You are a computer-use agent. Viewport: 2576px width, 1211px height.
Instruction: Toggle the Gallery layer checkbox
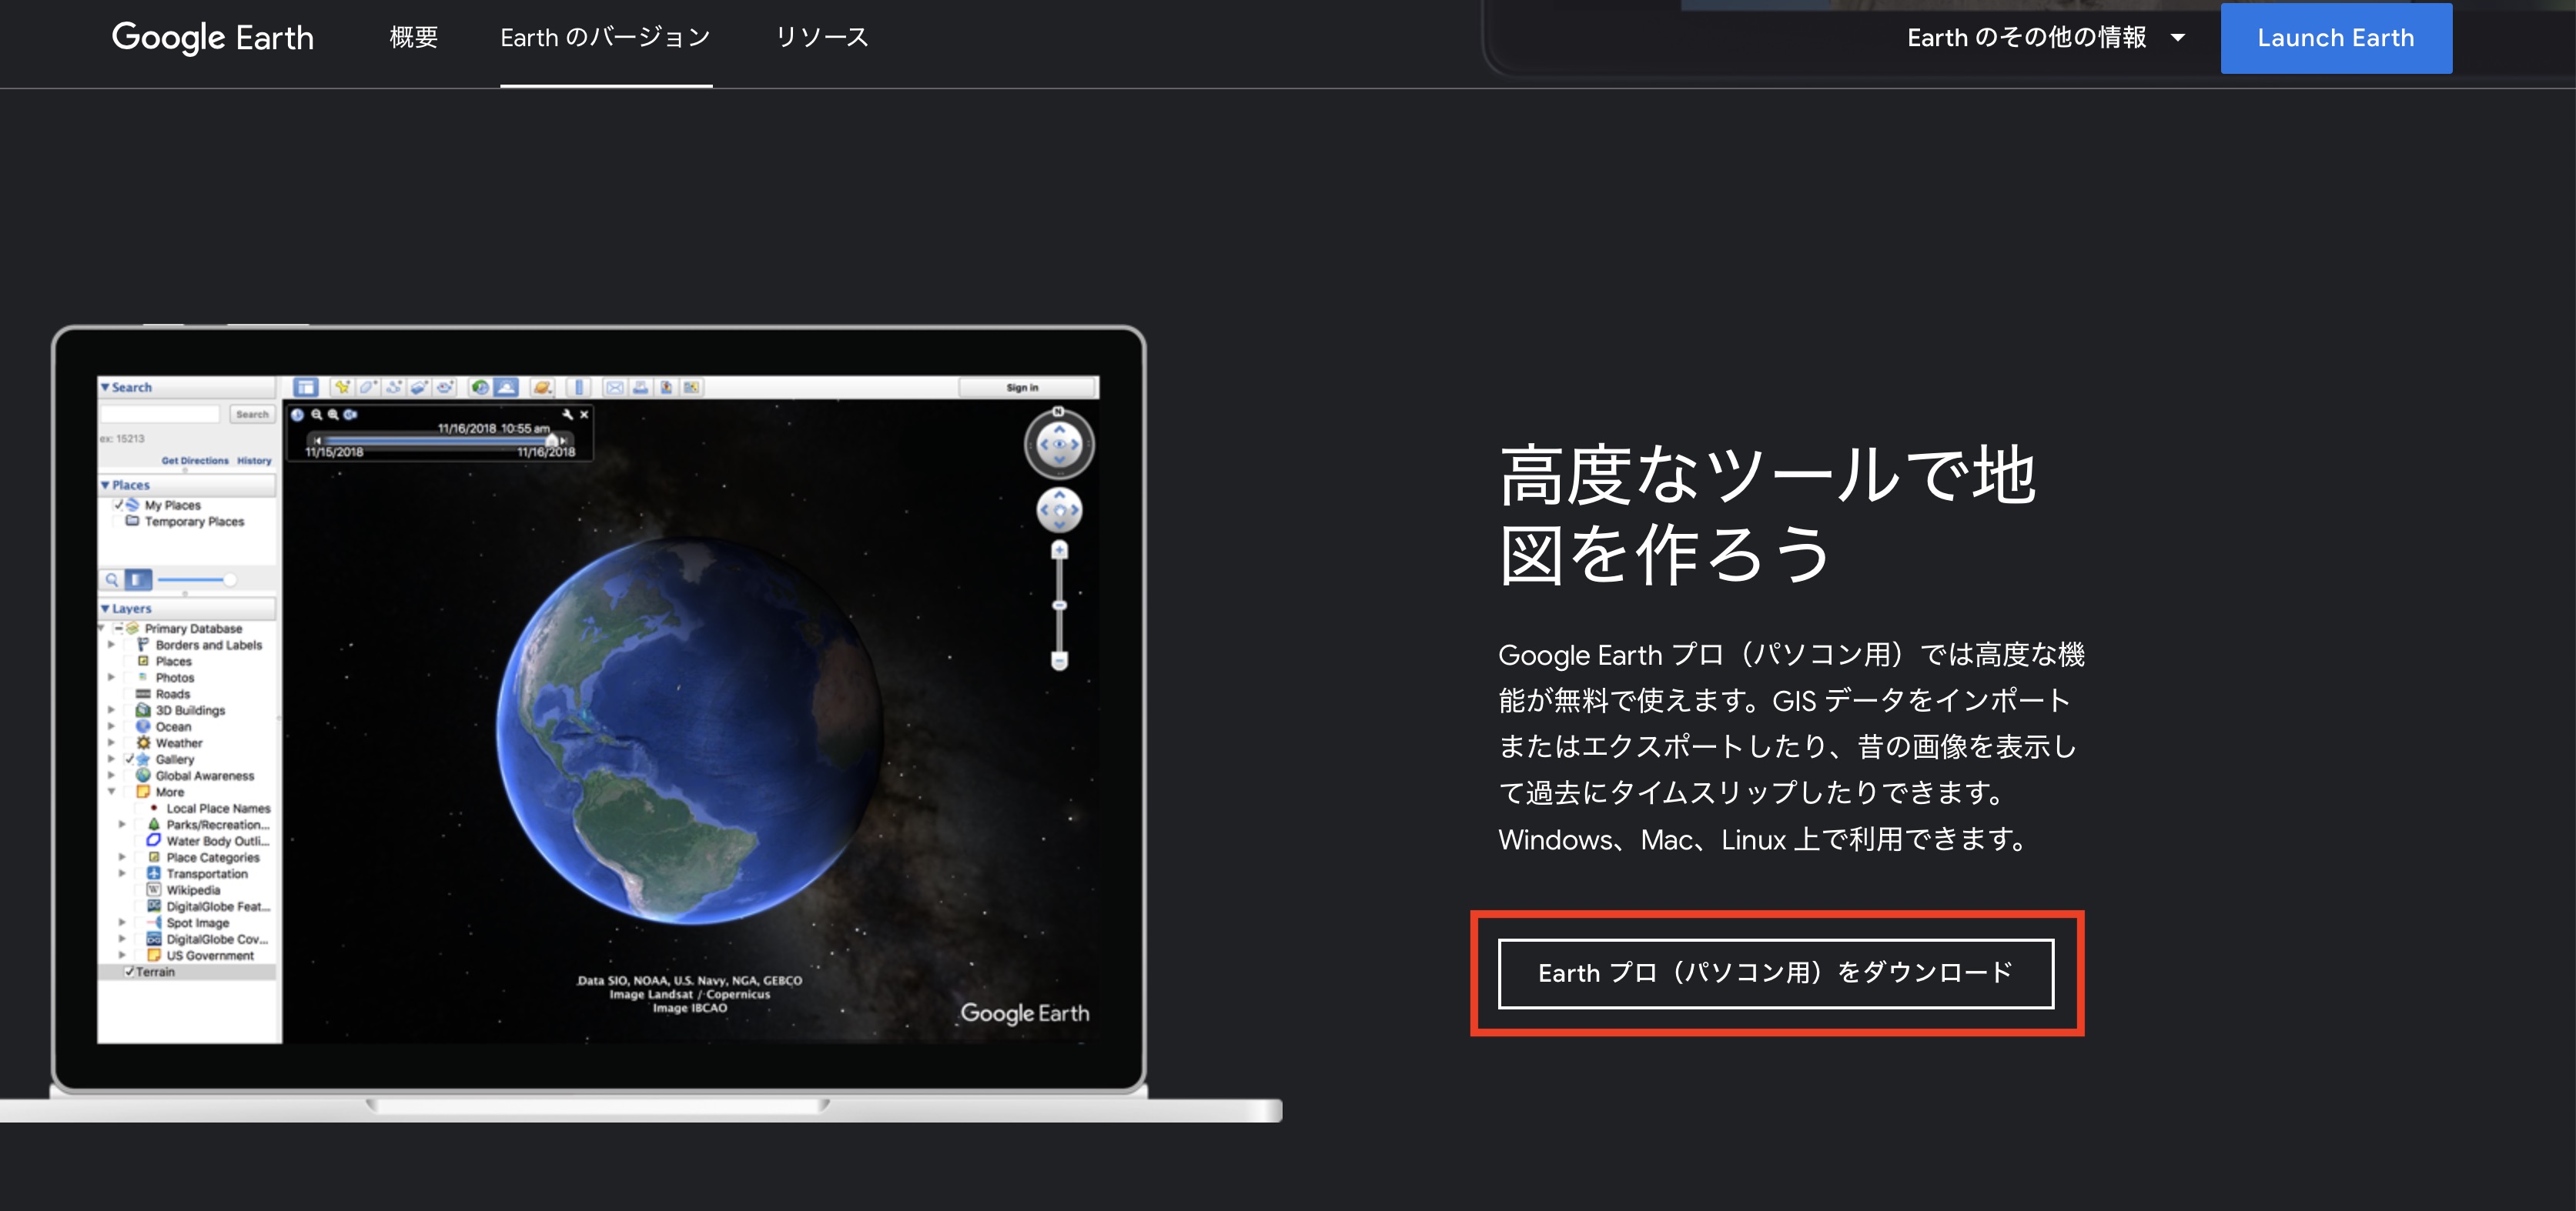129,759
